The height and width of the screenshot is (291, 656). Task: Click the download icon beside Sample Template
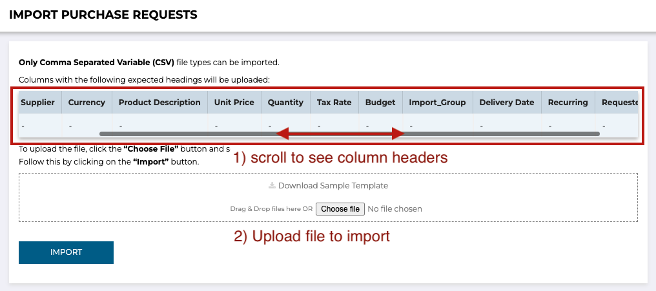point(272,185)
